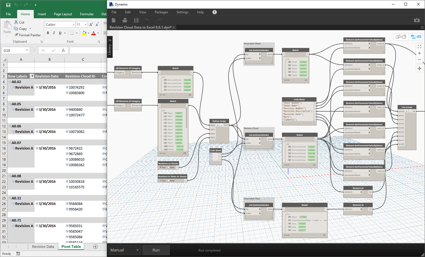The image size is (425, 257).
Task: Open the Name Box dropdown showing G18
Action: click(x=27, y=50)
